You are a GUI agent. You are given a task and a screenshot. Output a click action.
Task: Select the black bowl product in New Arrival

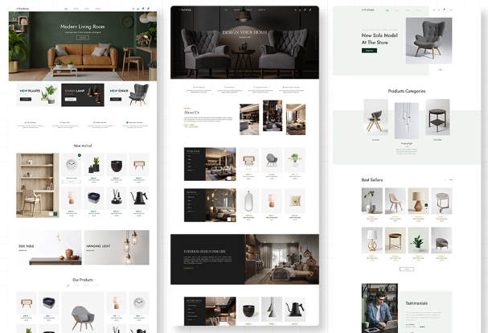coord(117,166)
